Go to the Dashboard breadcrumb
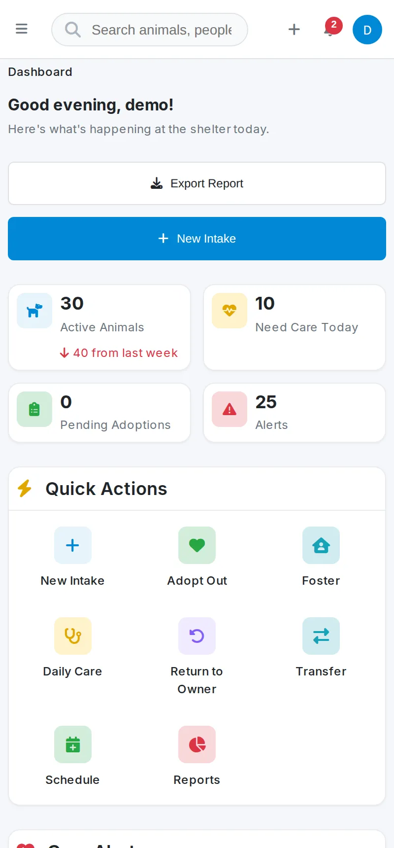394x848 pixels. (40, 72)
